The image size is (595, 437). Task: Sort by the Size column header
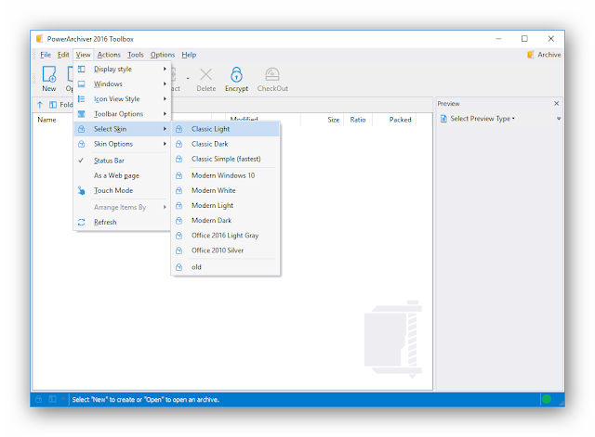pos(333,120)
